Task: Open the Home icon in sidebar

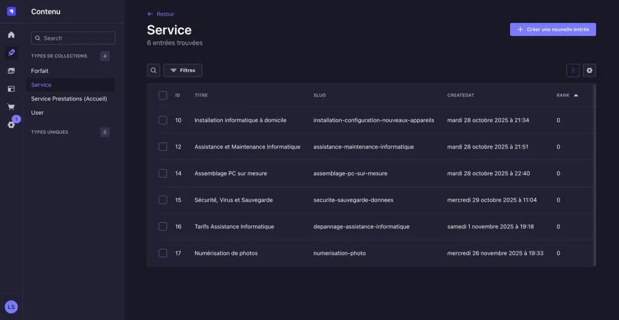Action: click(11, 35)
